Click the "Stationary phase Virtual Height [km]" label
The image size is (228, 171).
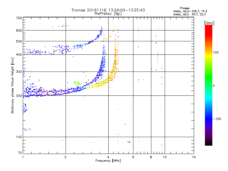point(13,85)
